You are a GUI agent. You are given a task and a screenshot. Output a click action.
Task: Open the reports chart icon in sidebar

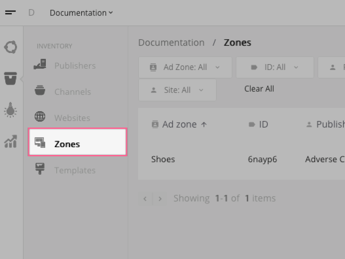point(10,141)
